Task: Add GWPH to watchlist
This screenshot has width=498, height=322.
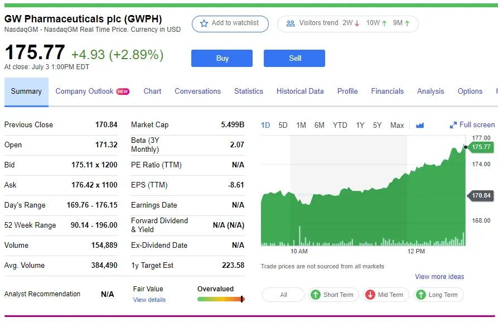Action: pyautogui.click(x=230, y=24)
